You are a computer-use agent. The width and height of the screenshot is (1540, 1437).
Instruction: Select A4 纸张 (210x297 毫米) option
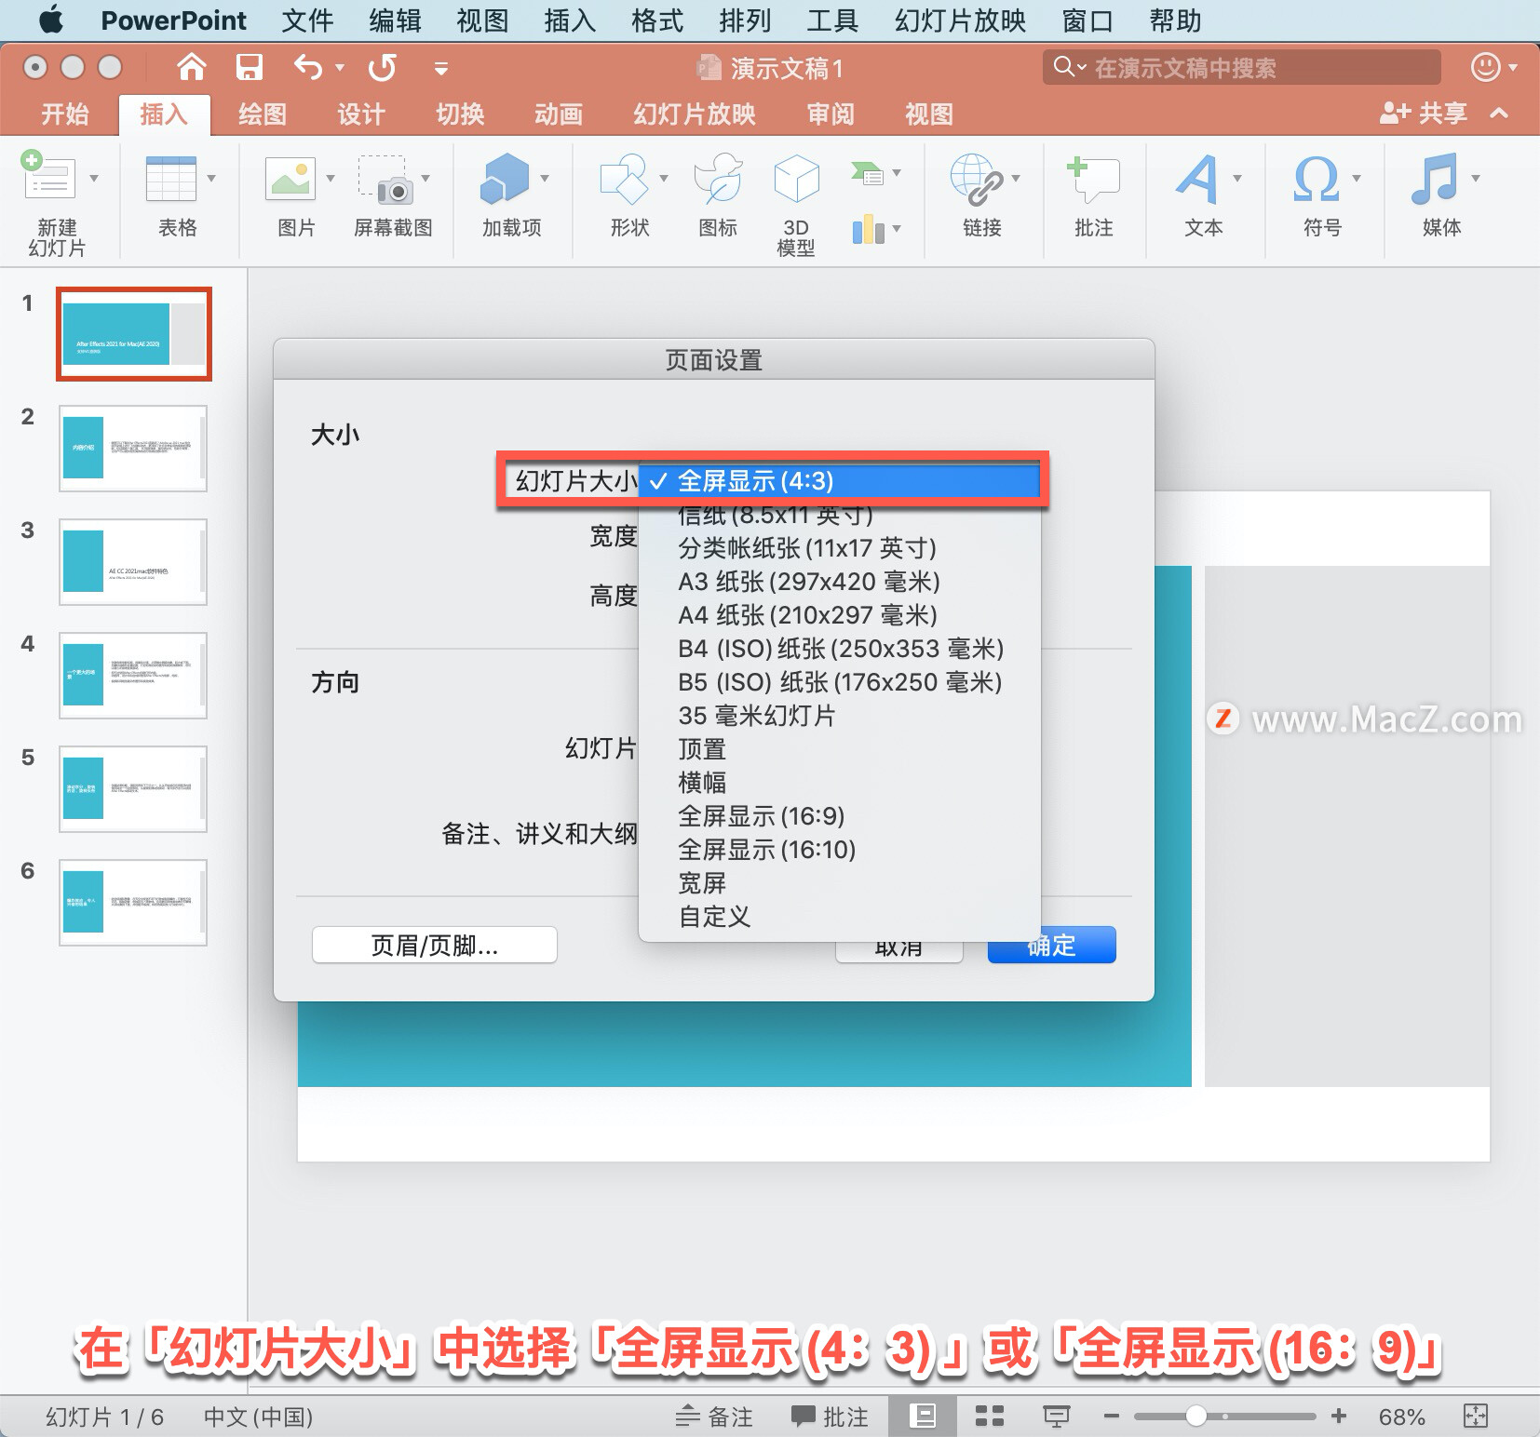pos(839,615)
